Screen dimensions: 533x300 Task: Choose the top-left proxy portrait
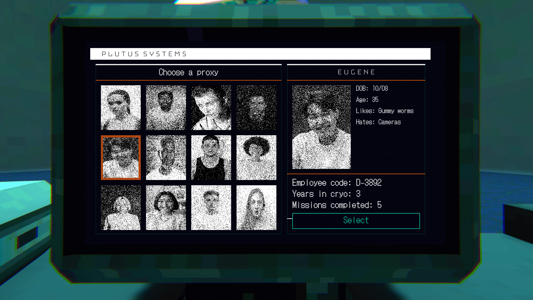121,107
